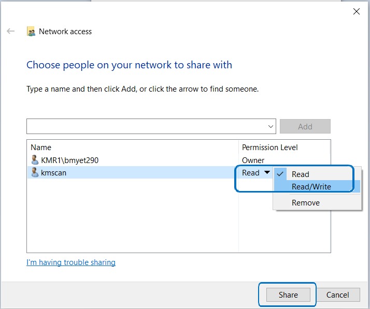
Task: Click the Permission Level column header
Action: coord(270,148)
